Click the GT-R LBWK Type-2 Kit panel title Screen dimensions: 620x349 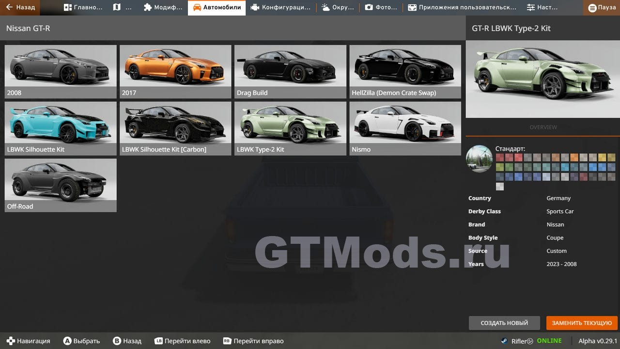(511, 28)
